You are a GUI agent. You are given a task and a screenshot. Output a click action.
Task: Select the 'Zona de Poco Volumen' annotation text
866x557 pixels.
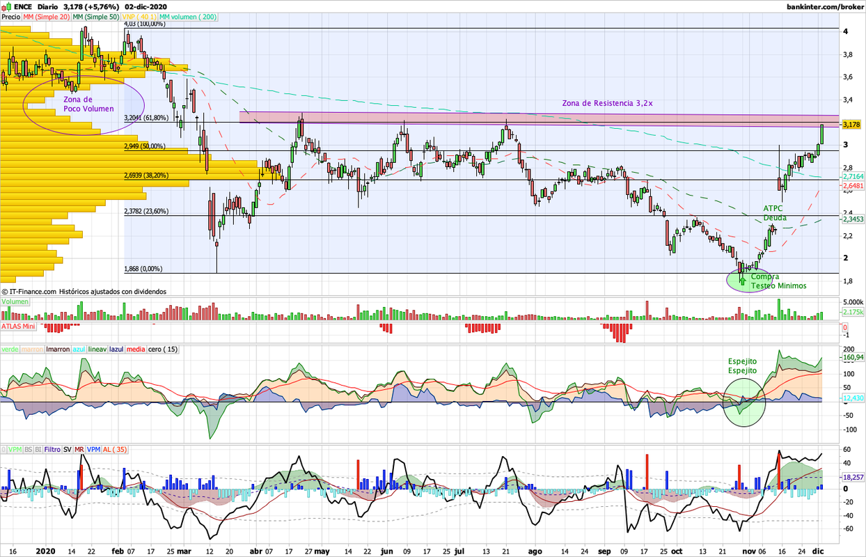coord(88,104)
